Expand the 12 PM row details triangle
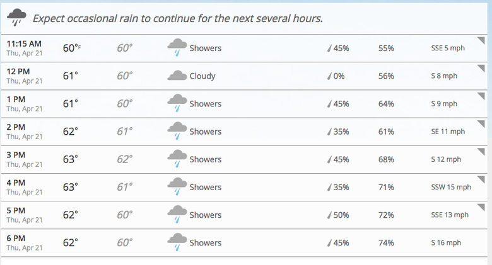Viewport: 492px width, 265px height. click(481, 69)
